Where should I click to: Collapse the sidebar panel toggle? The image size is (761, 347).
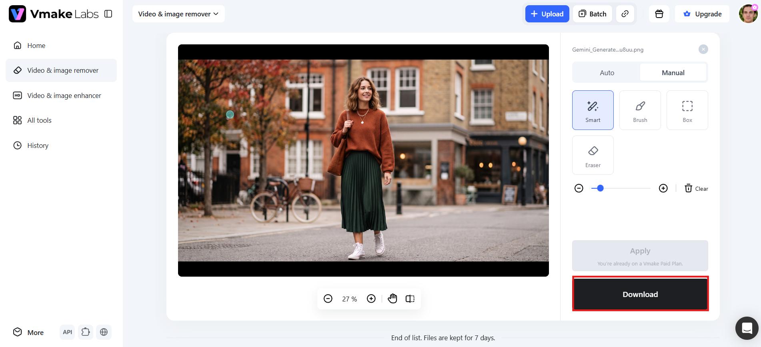click(108, 14)
